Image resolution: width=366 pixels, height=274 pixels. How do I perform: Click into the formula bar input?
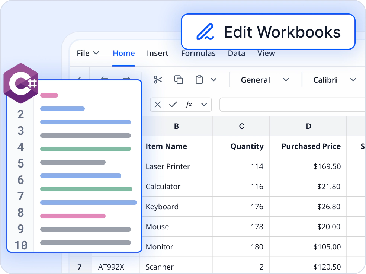[x=293, y=104]
